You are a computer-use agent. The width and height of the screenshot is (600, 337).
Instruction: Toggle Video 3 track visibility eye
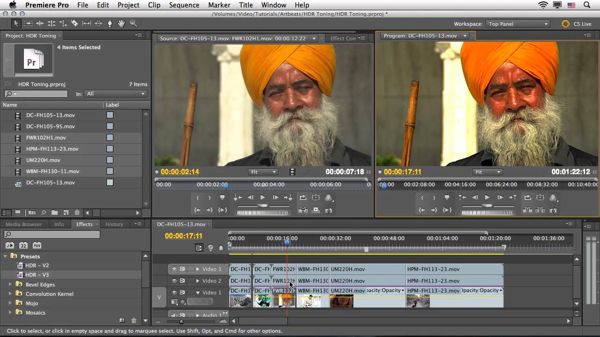coord(174,269)
